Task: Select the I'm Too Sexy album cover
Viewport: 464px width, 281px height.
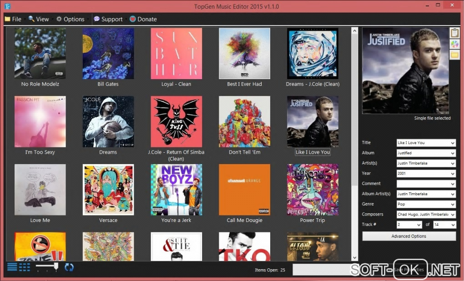Action: (x=40, y=121)
